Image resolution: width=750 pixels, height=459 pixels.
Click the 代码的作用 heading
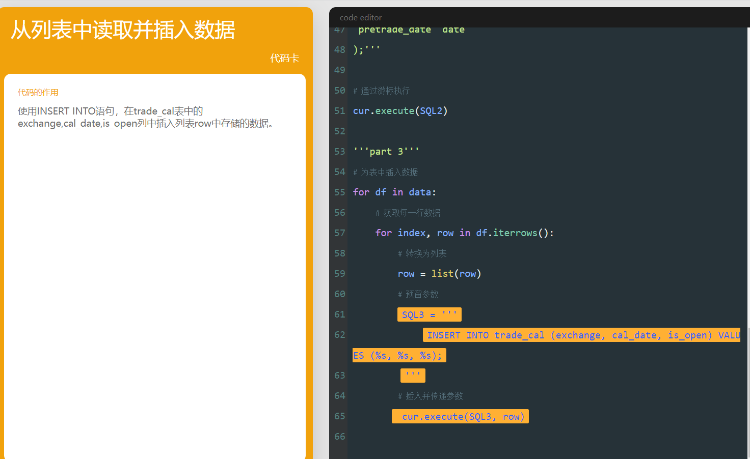coord(38,92)
